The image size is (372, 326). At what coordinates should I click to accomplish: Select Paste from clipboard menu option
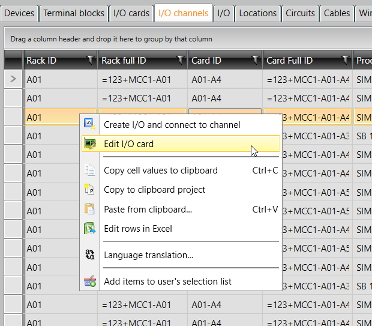[148, 209]
